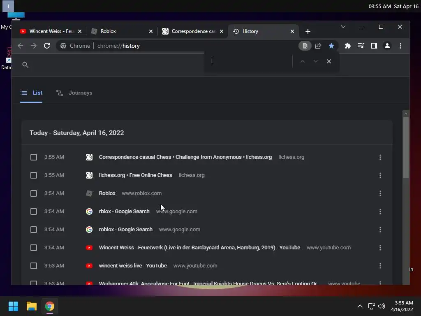421x316 pixels.
Task: Share this page using share icon
Action: [x=318, y=46]
